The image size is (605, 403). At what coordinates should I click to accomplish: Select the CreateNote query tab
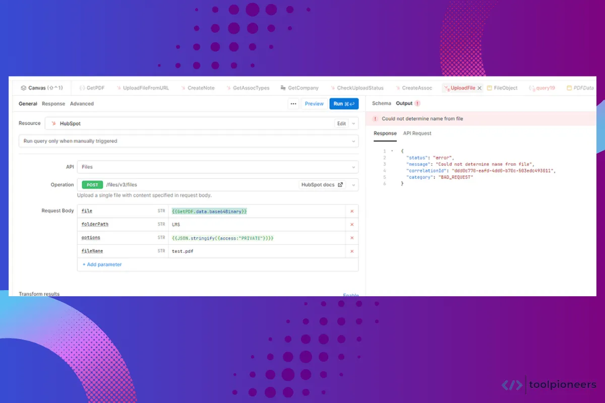point(197,88)
